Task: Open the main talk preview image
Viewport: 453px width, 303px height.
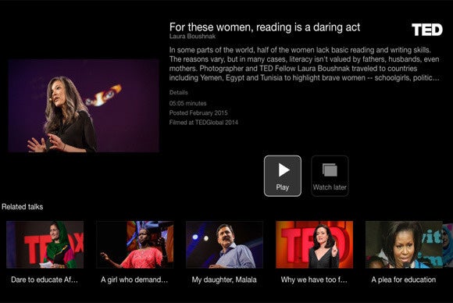Action: coord(84,105)
